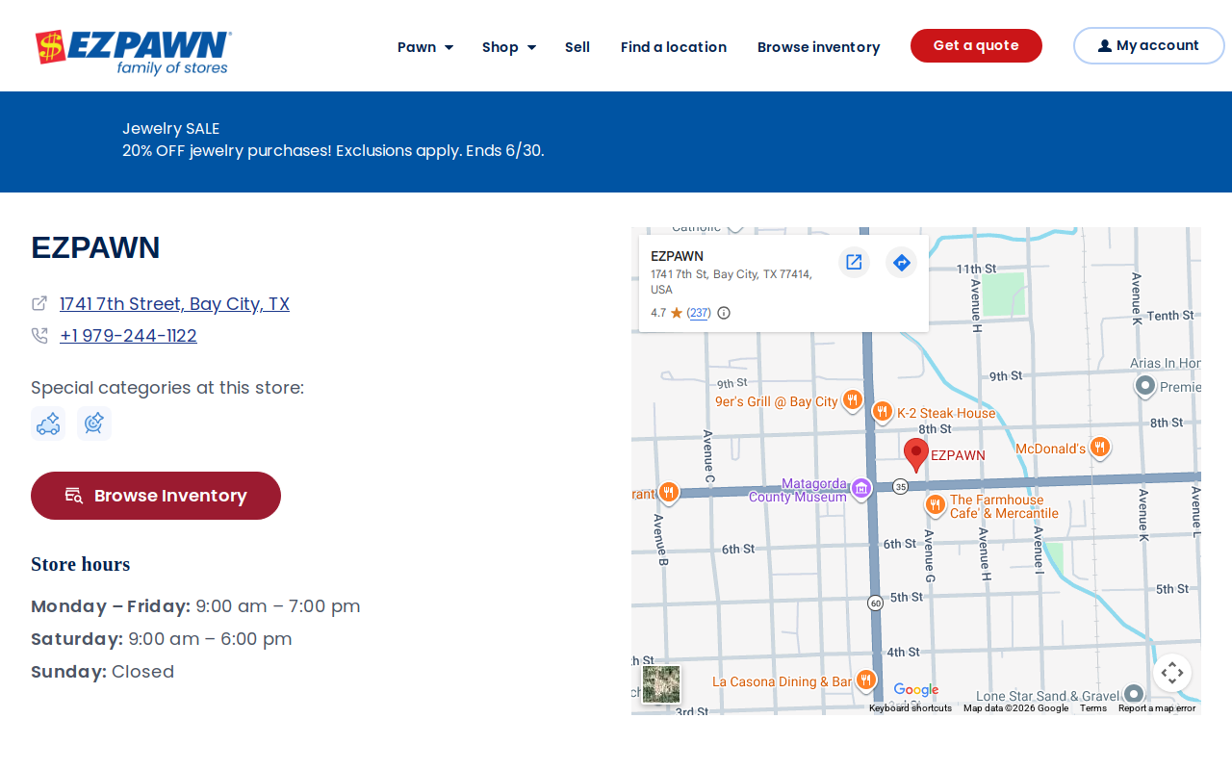The image size is (1232, 770).
Task: Open the Sell menu item
Action: tap(577, 46)
